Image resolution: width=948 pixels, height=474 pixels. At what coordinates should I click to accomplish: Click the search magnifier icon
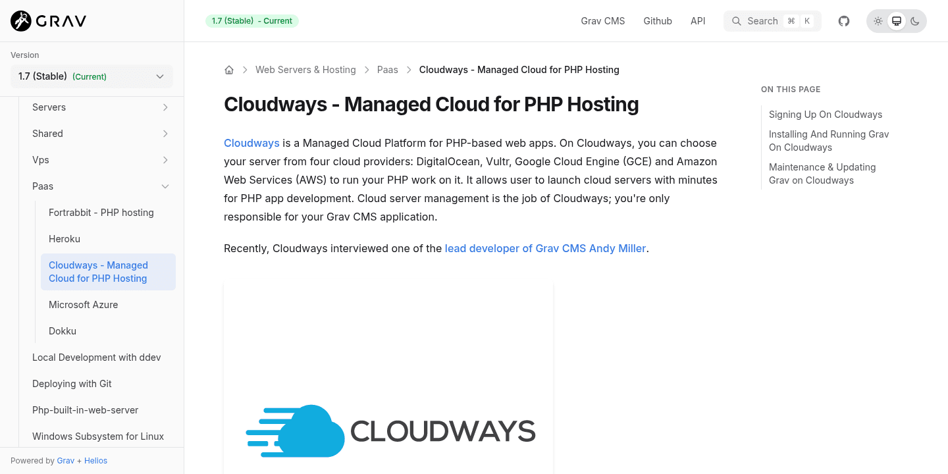tap(737, 21)
